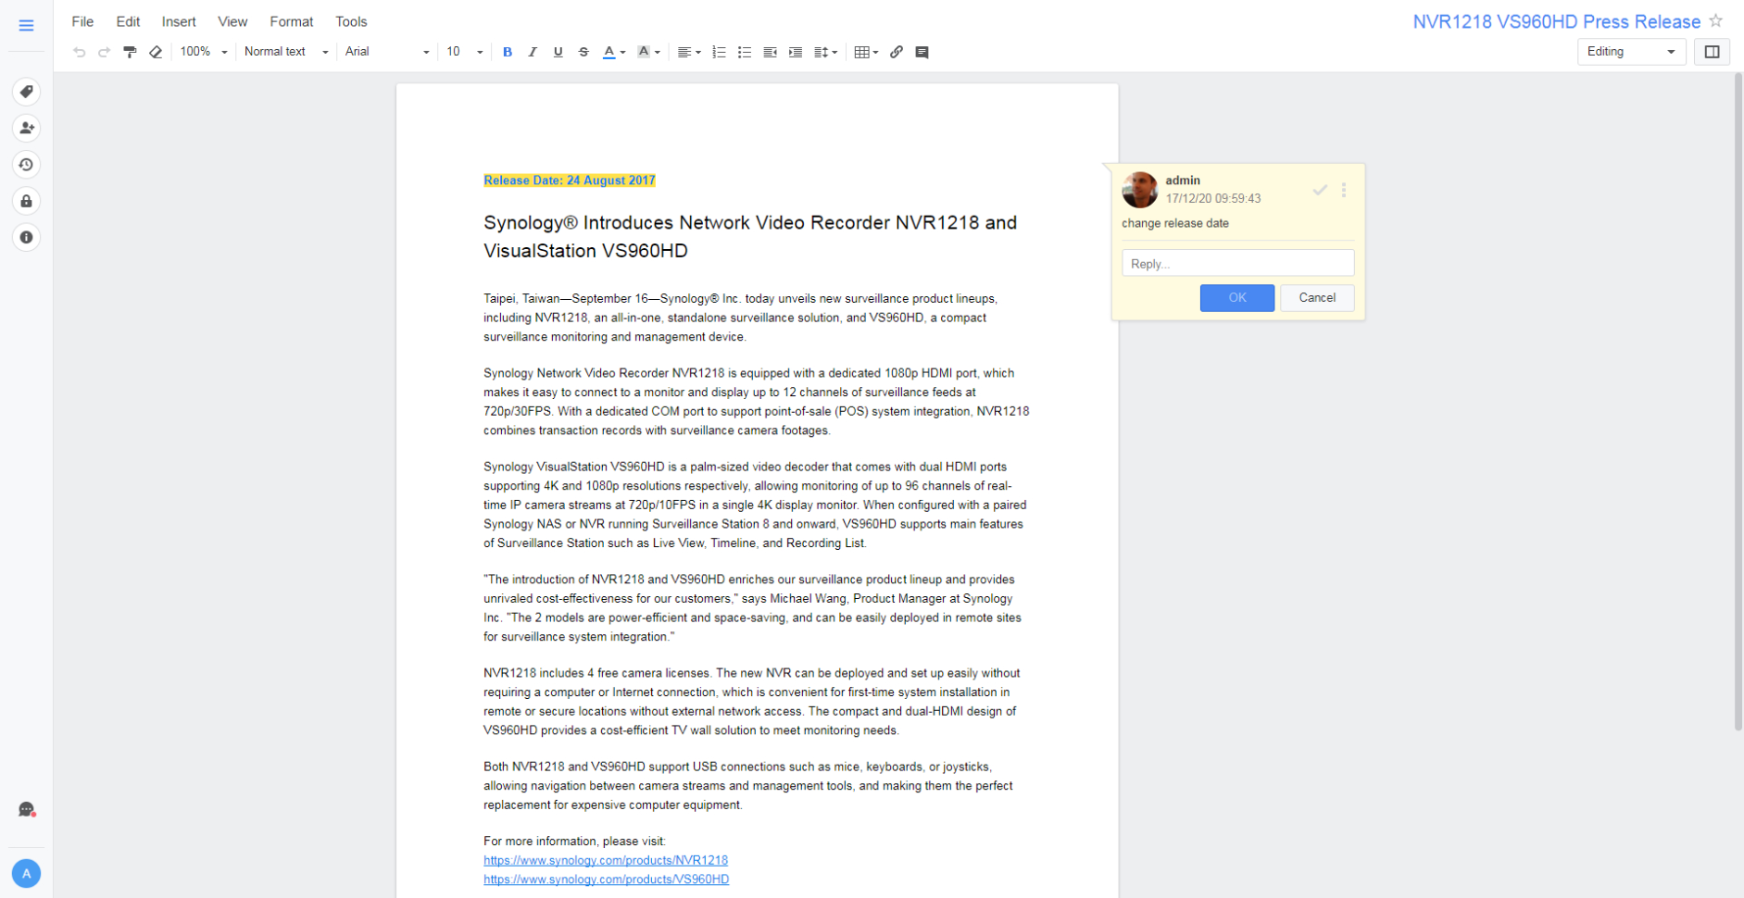Open version history from the sidebar
Screen dimensions: 1744x898
click(x=26, y=165)
